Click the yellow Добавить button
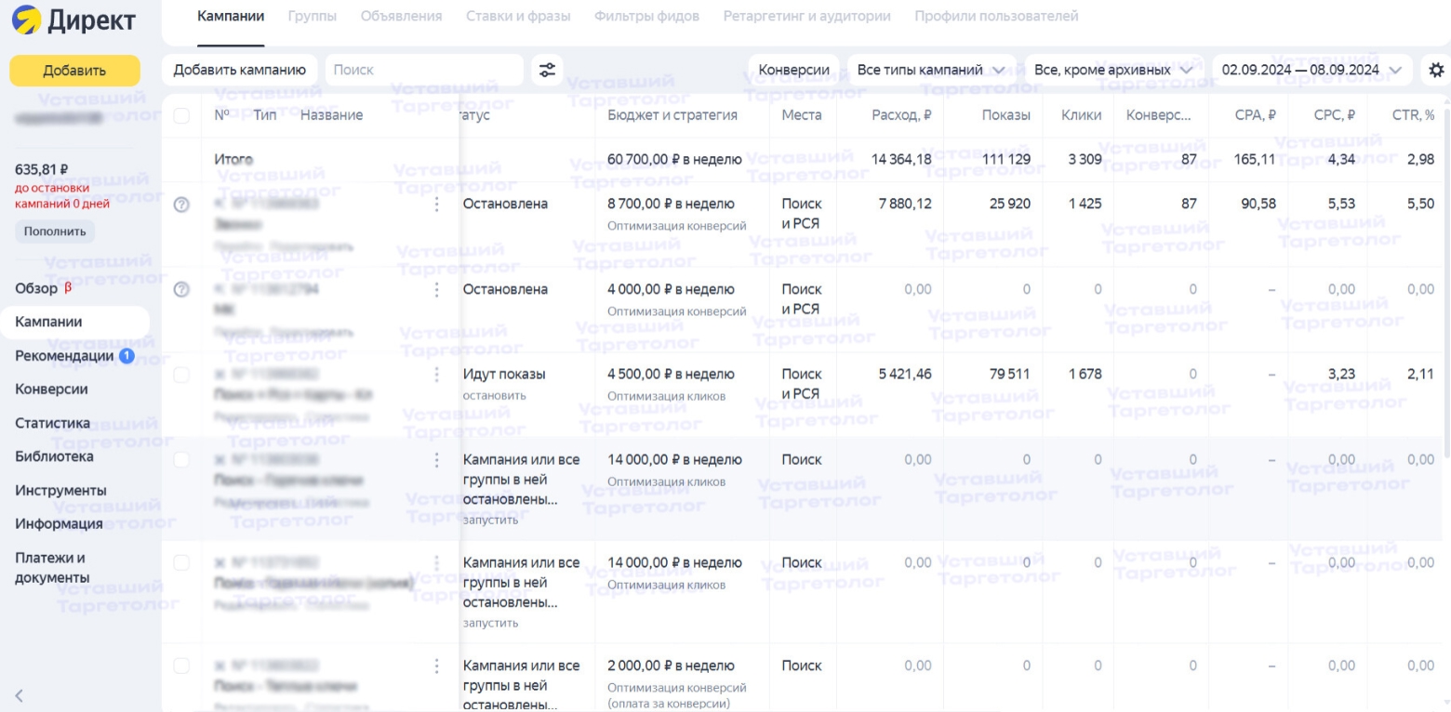The image size is (1451, 712). point(74,71)
